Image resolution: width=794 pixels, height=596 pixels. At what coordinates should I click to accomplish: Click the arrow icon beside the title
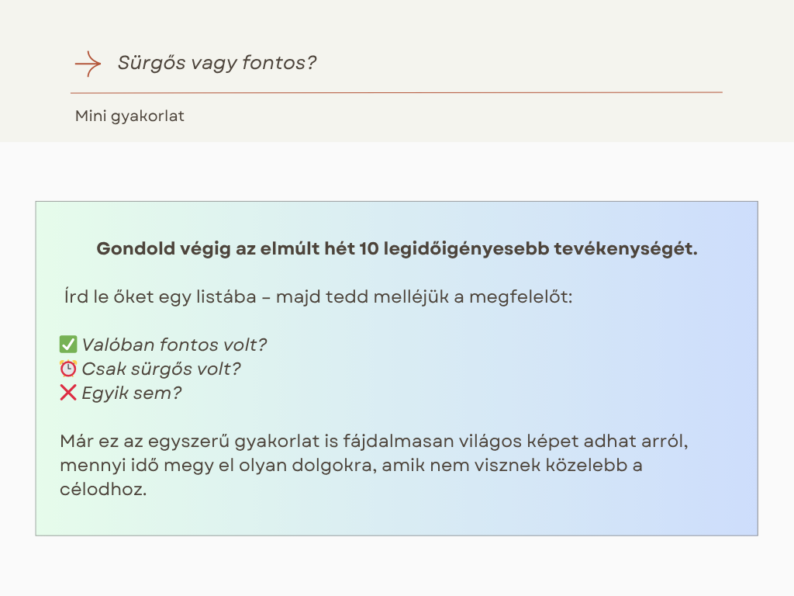click(88, 64)
